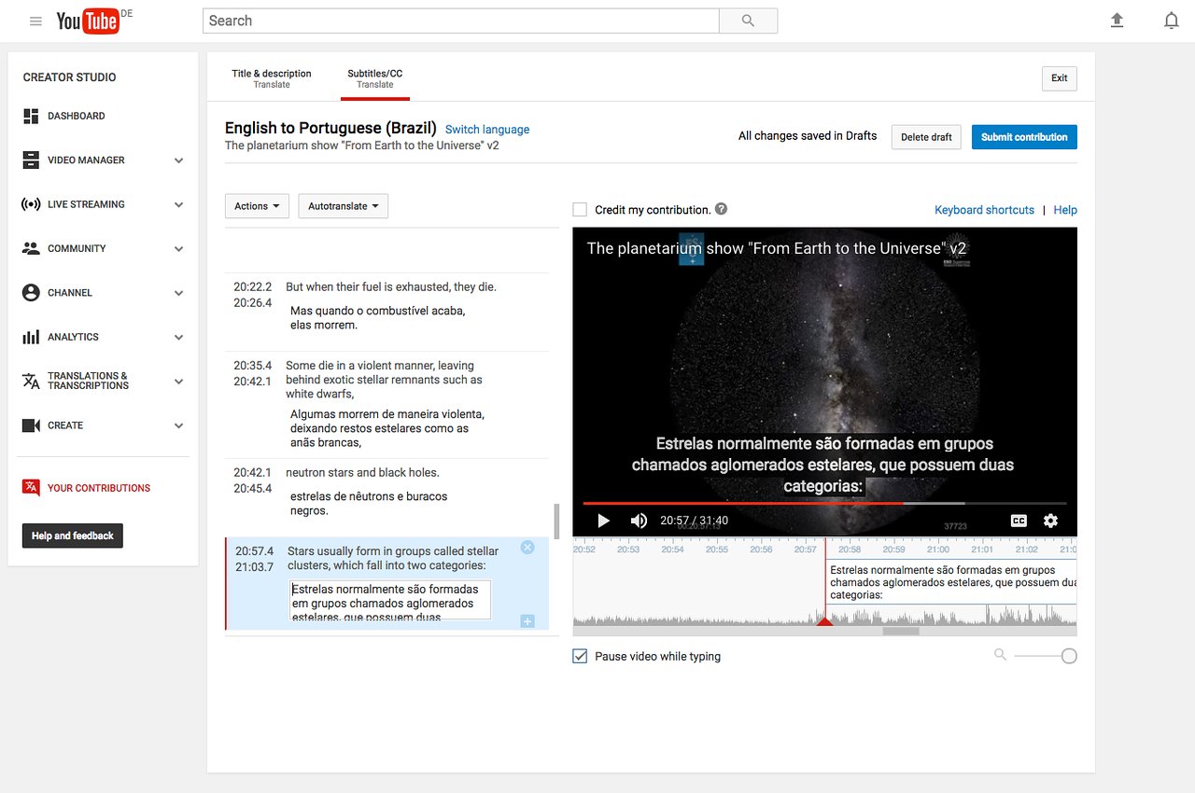Adjust the timeline zoom slider

(1068, 656)
